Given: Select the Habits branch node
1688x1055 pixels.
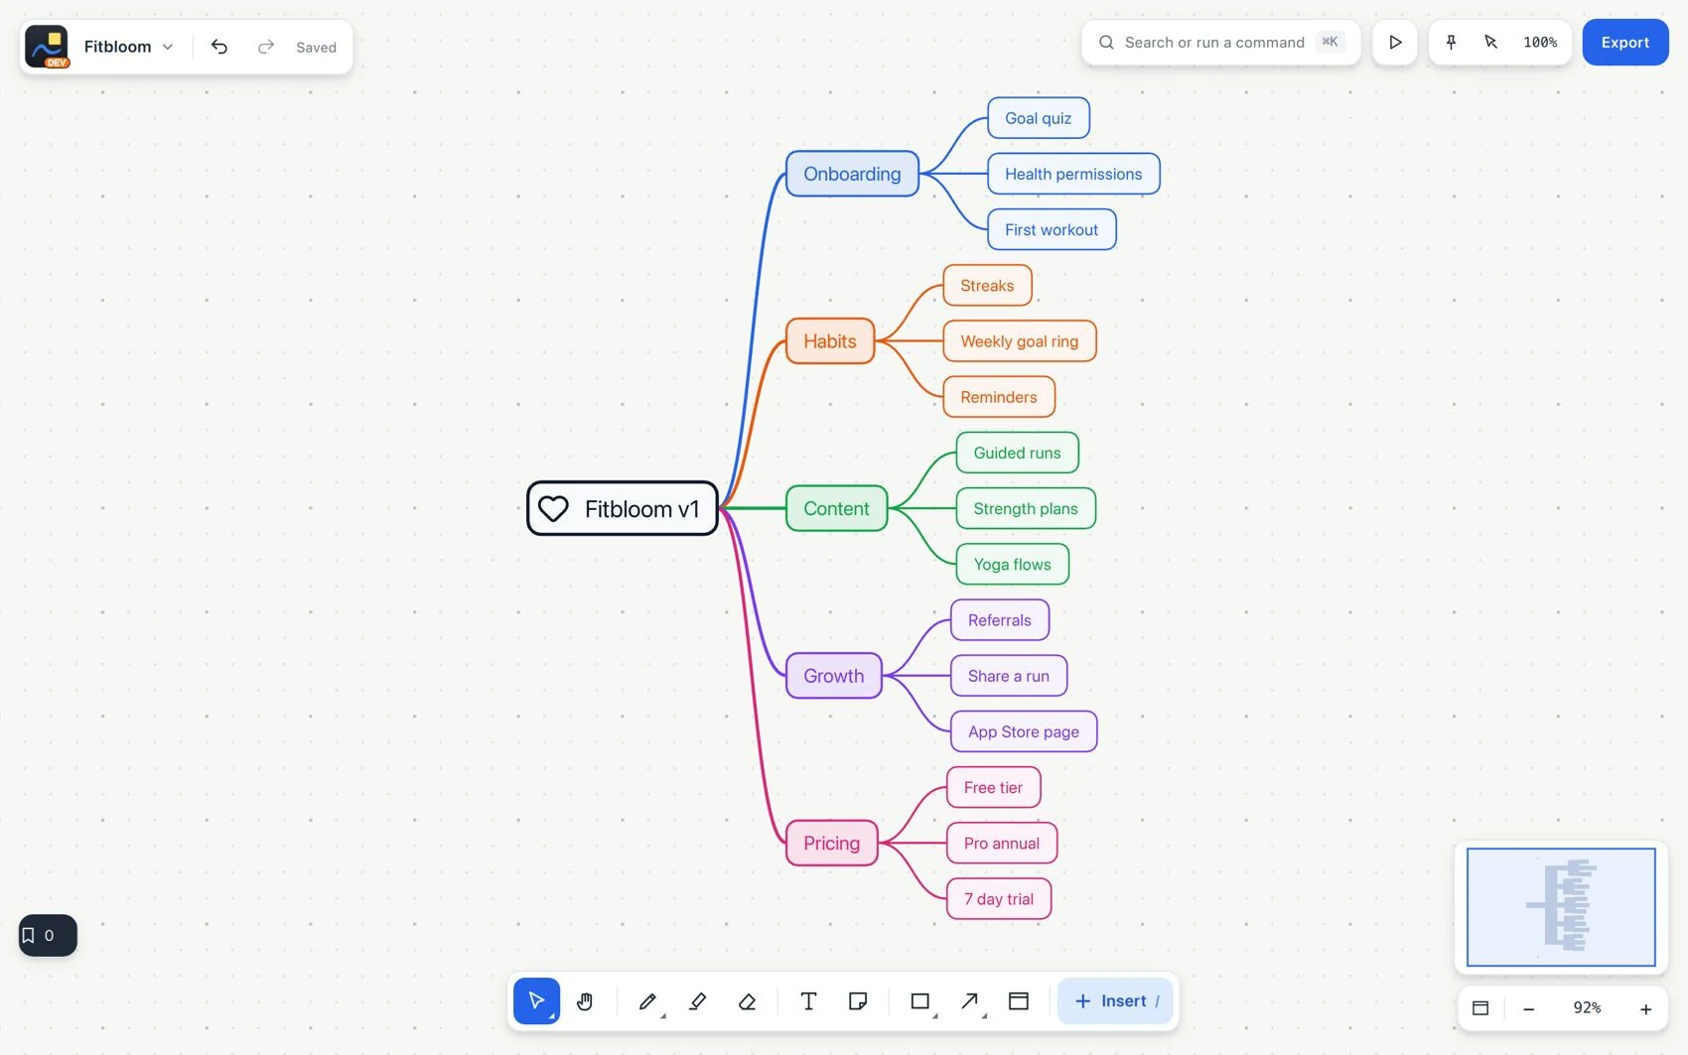Looking at the screenshot, I should (830, 341).
